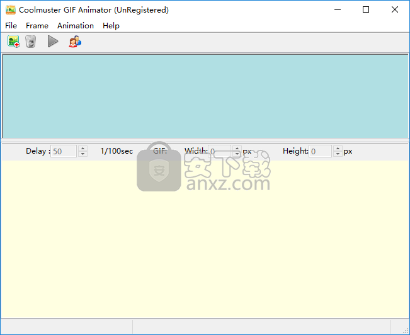This screenshot has height=335, width=410.
Task: Increase Delay with the up arrow
Action: click(x=83, y=148)
